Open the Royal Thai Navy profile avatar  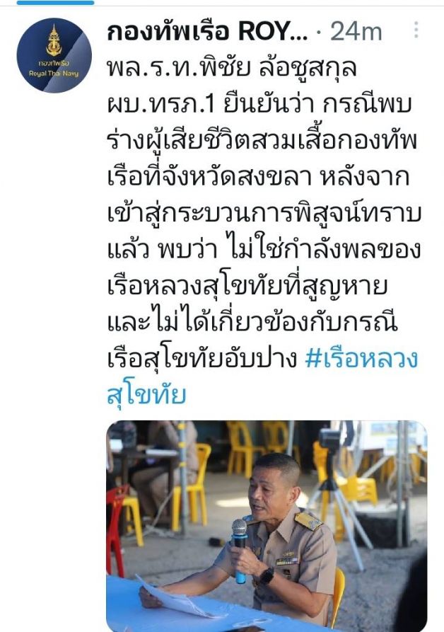point(54,55)
